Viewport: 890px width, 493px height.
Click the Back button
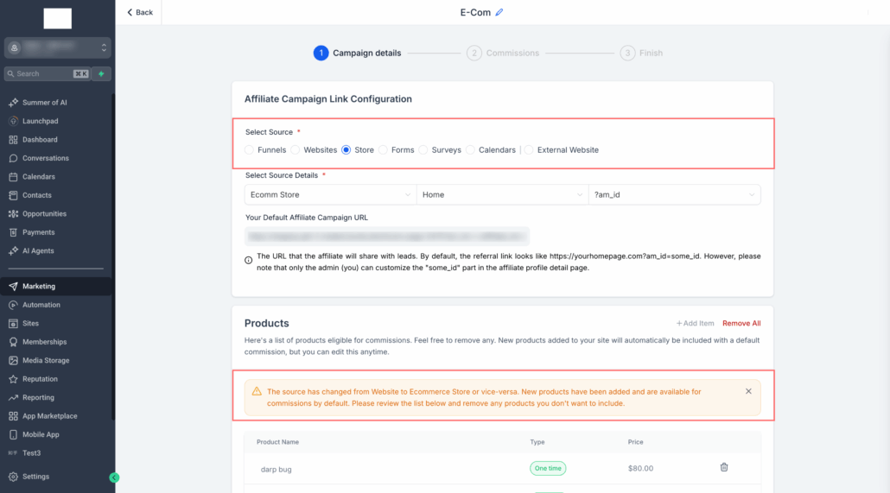(140, 12)
